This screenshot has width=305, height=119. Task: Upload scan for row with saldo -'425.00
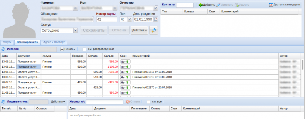tap(125, 82)
